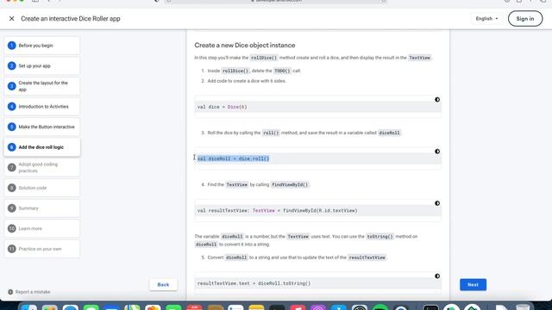Click the Safari address bar
Screen dimensions: 552x310
(x=276, y=1)
